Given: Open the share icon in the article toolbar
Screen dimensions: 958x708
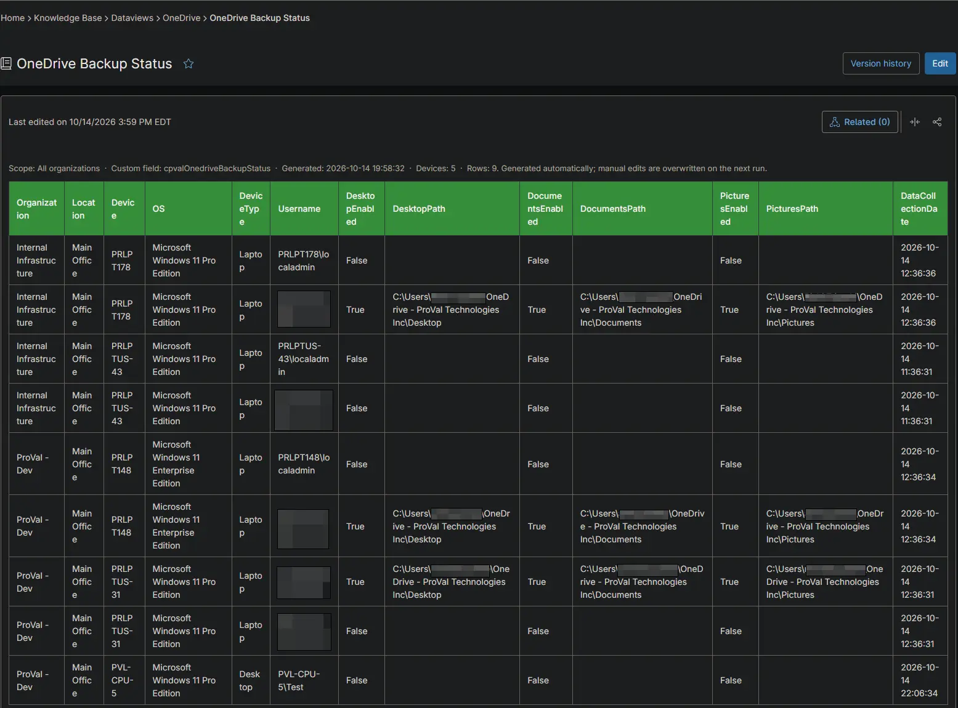Looking at the screenshot, I should tap(937, 122).
